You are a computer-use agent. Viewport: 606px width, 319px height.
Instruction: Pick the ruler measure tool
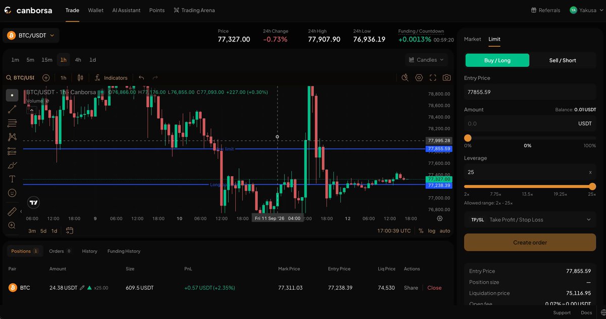(x=12, y=211)
